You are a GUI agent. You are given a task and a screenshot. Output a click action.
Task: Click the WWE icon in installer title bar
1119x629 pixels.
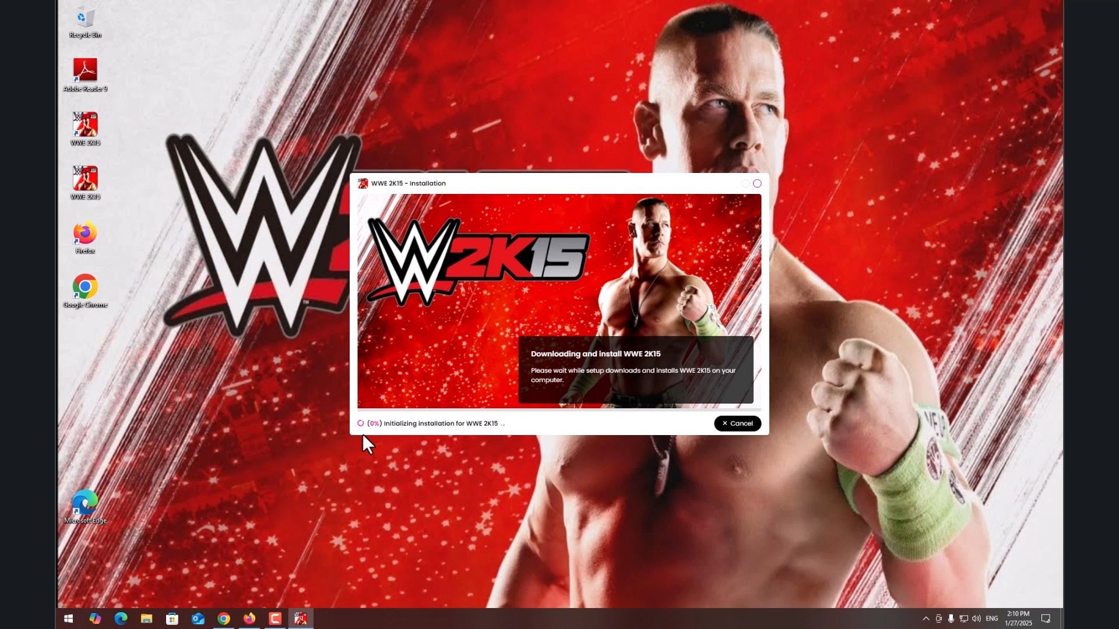(x=363, y=183)
